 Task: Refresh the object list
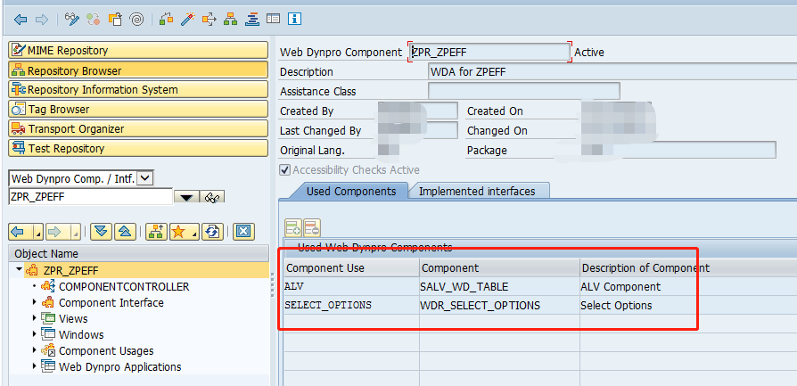click(x=212, y=233)
